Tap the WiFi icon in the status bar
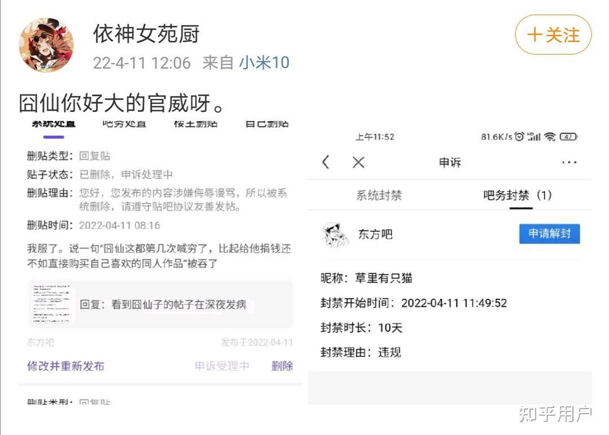The height and width of the screenshot is (435, 609). tap(550, 137)
